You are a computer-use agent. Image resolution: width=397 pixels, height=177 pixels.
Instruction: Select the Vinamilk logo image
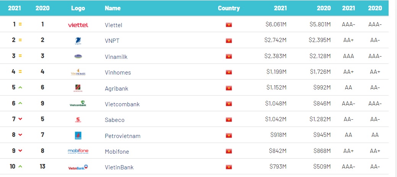[78, 57]
